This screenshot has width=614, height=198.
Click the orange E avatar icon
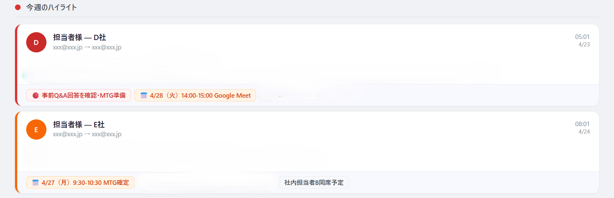tap(36, 130)
